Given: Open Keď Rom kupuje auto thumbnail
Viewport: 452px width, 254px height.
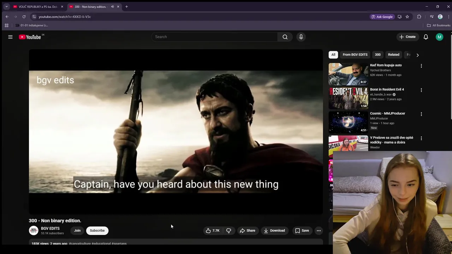Looking at the screenshot, I should [x=348, y=74].
